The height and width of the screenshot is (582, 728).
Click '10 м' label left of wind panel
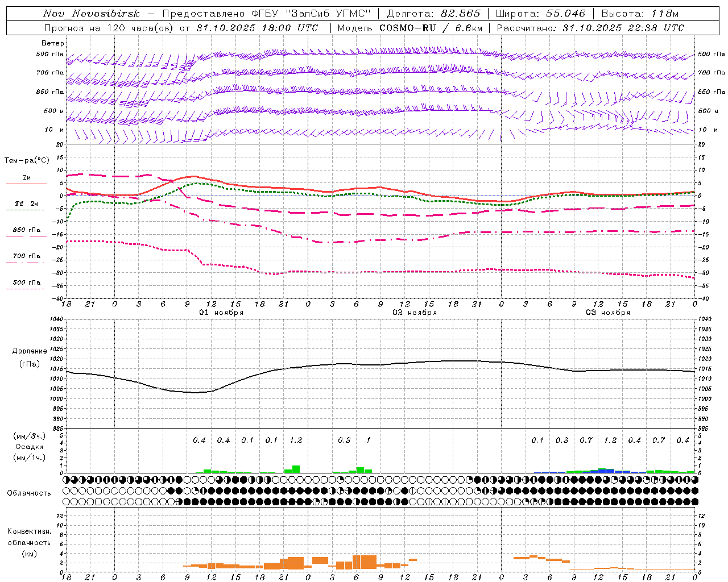click(54, 130)
